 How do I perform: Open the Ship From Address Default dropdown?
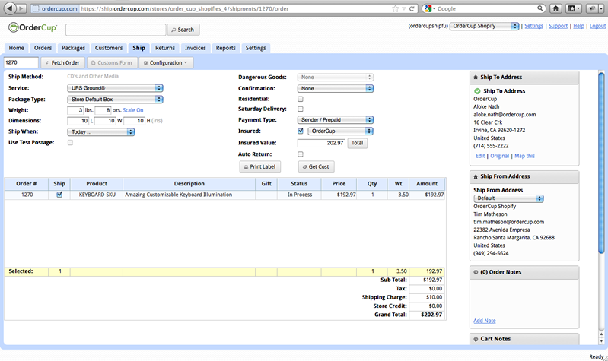(x=508, y=198)
